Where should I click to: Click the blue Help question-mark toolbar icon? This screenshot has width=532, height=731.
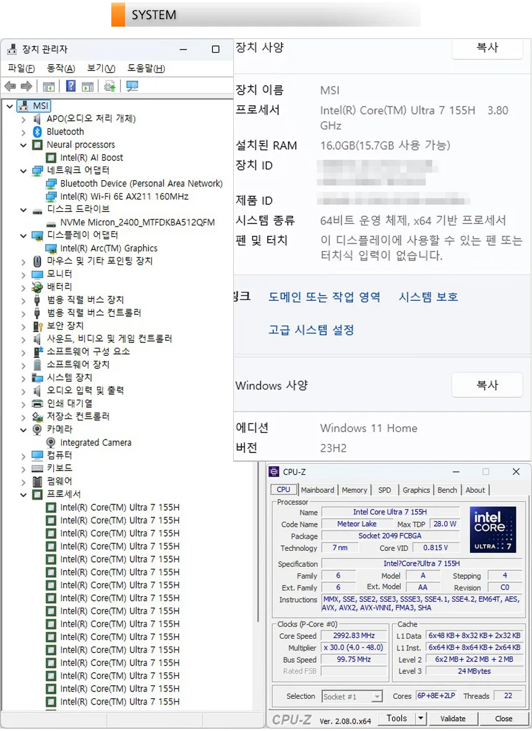pos(71,87)
